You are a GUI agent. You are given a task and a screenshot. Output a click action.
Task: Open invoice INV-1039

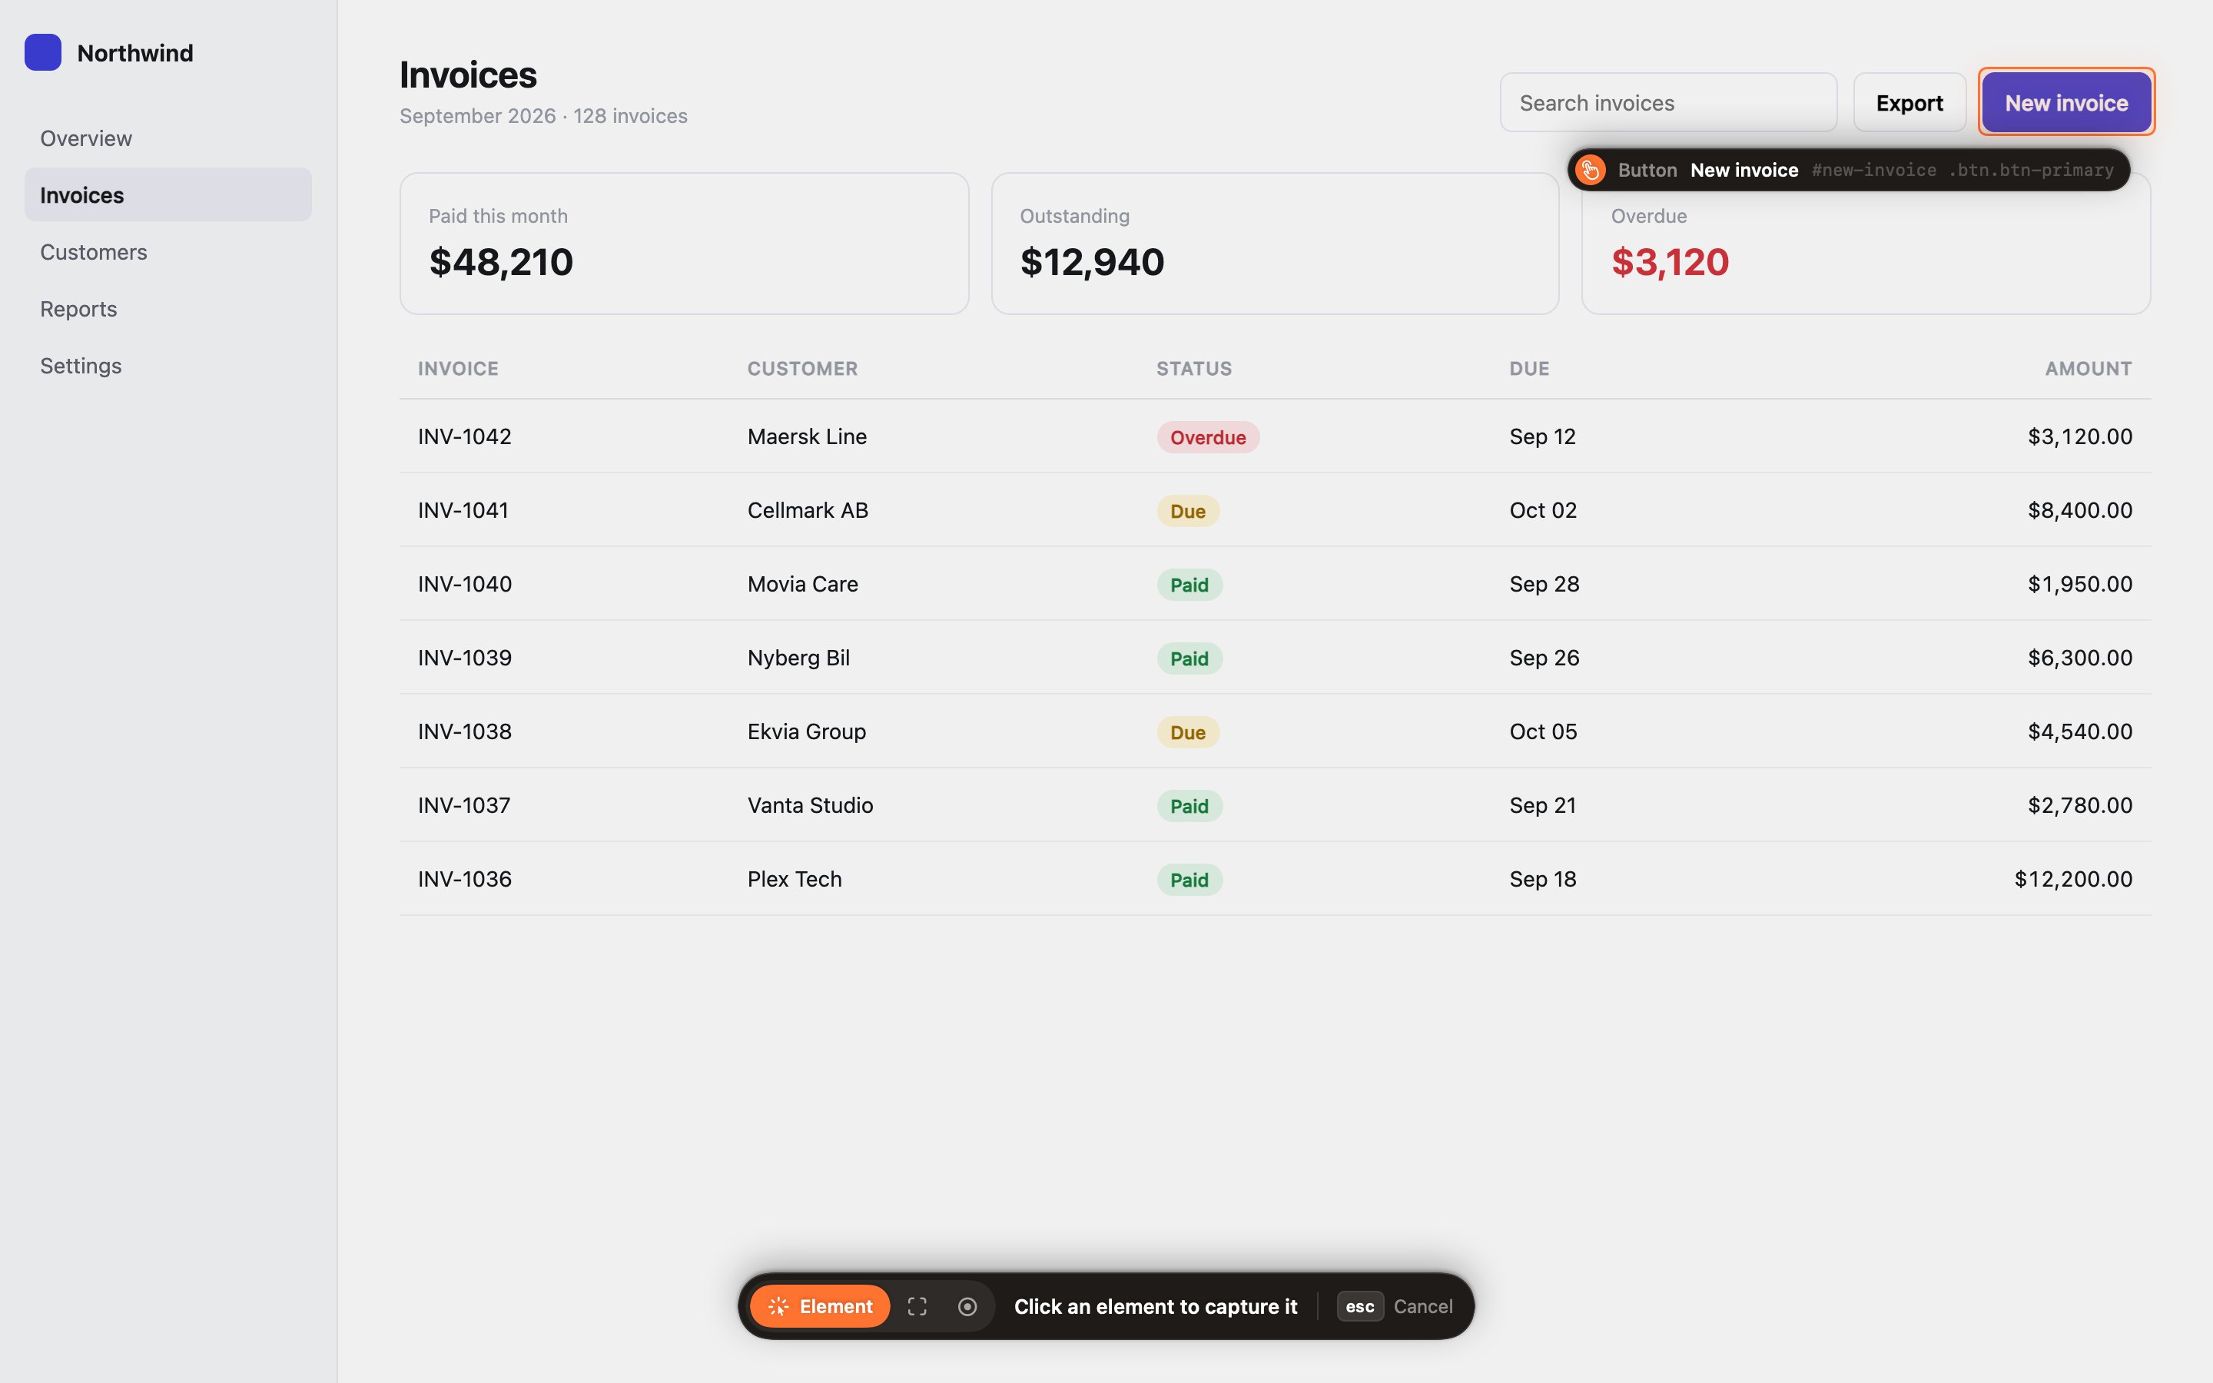pos(465,658)
